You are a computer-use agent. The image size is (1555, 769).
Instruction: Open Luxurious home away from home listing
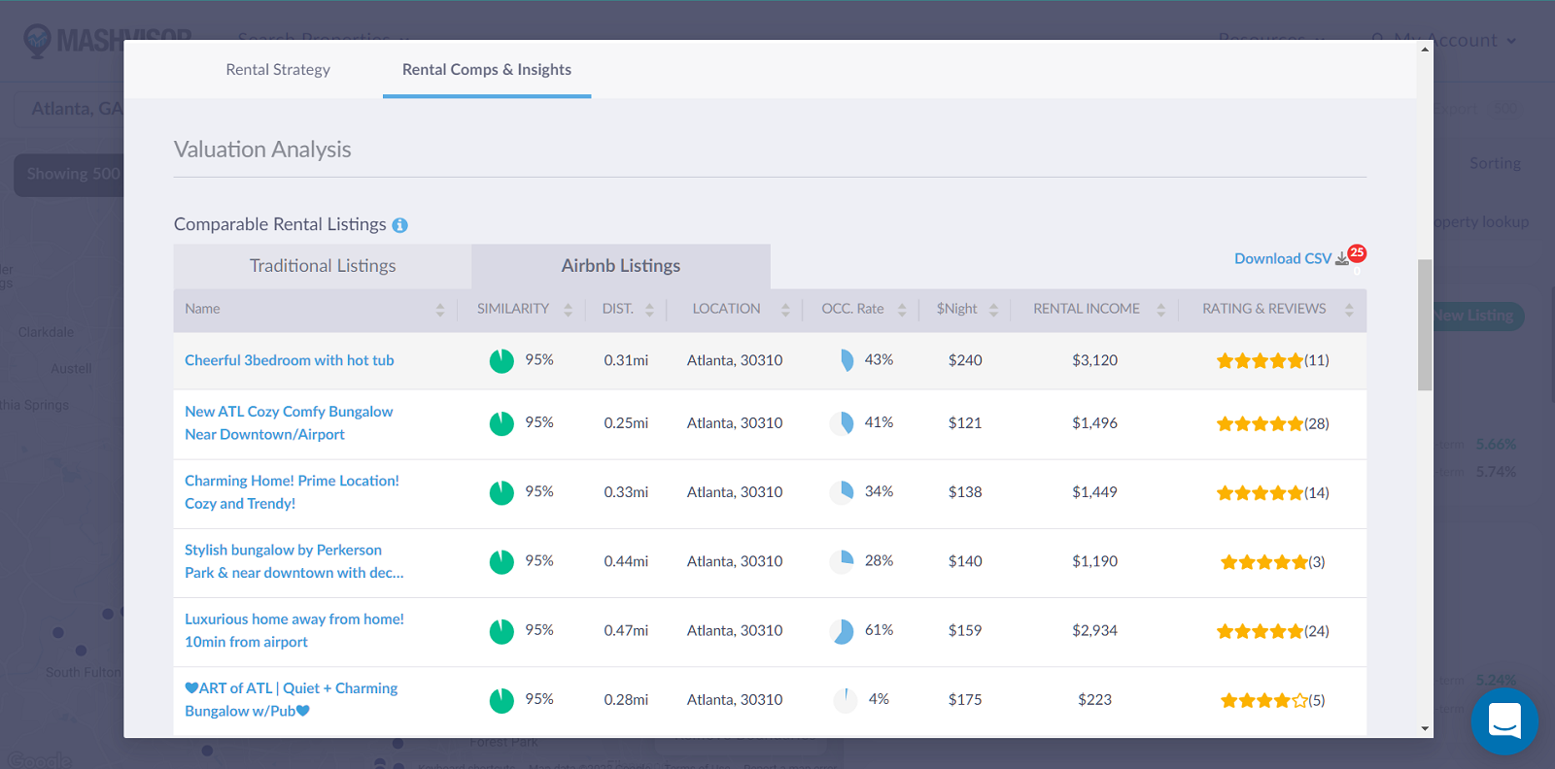pyautogui.click(x=294, y=630)
